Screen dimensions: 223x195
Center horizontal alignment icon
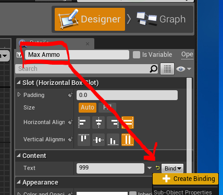[x=98, y=123]
